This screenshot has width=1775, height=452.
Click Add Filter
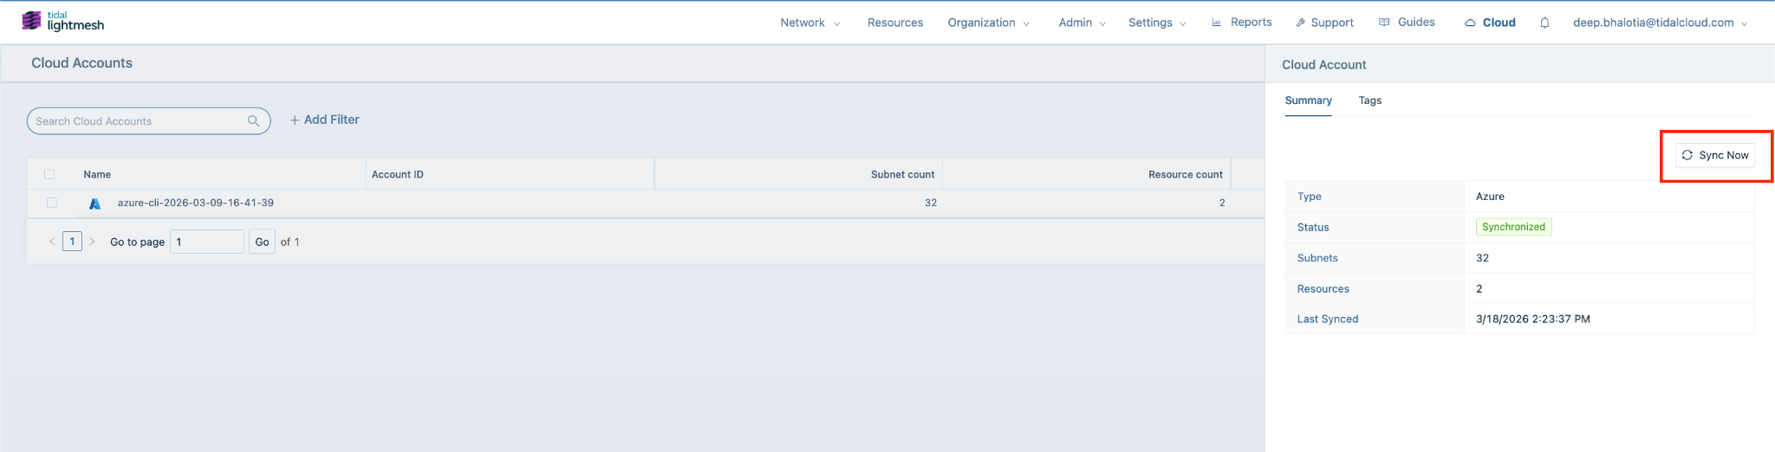coord(324,119)
